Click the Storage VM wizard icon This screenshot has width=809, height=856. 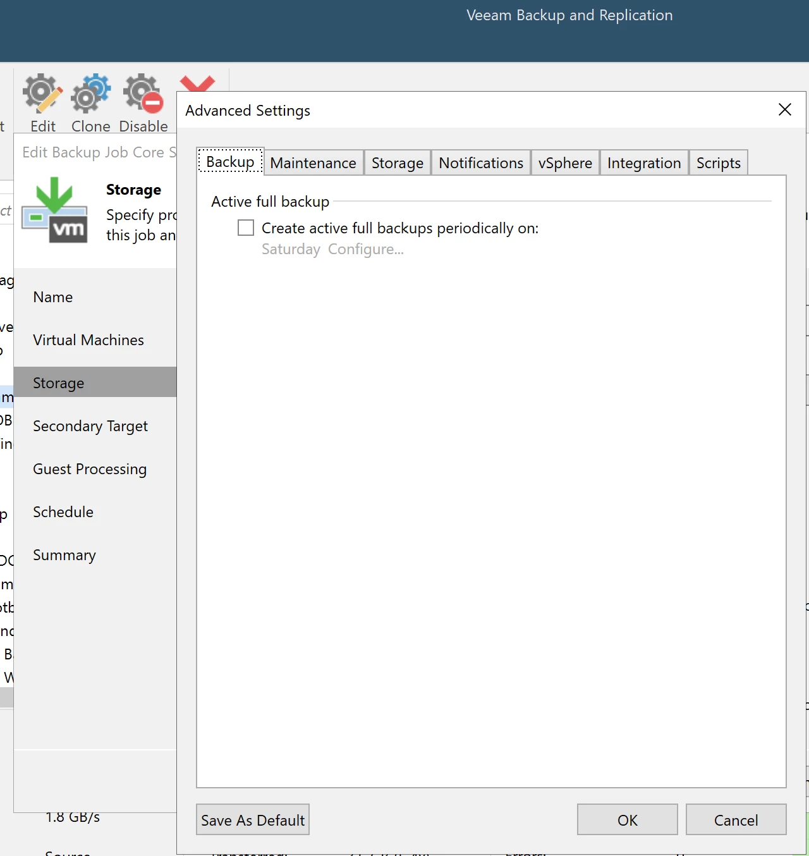(54, 210)
